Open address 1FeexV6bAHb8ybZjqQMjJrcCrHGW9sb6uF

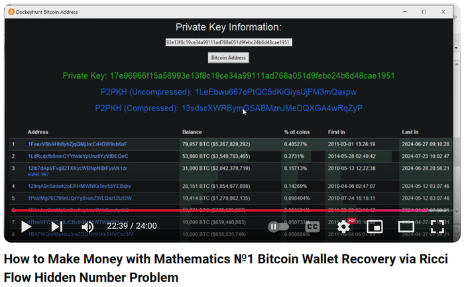tap(78, 144)
